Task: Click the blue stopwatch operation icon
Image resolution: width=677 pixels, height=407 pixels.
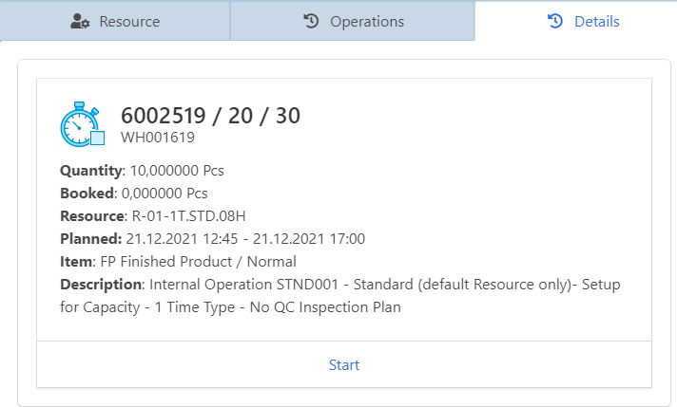Action: pos(83,124)
